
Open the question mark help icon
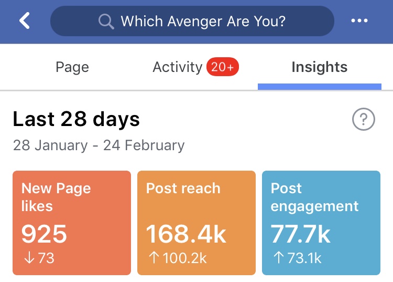point(363,120)
